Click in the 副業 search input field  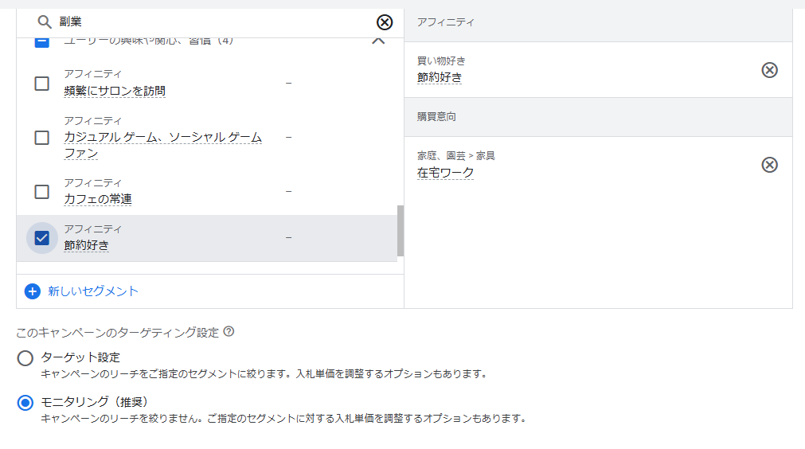tap(207, 22)
